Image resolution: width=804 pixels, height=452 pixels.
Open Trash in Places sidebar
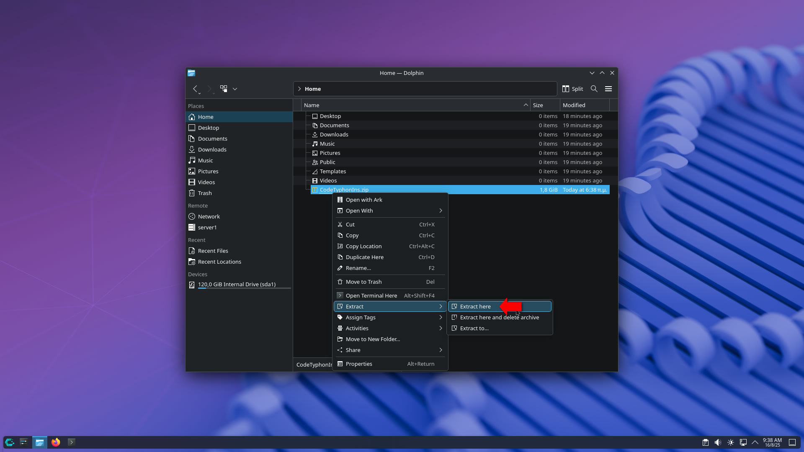pos(239,193)
